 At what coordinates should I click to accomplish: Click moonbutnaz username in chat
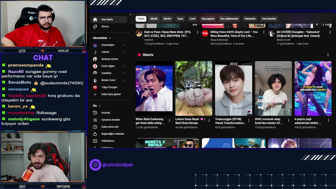pyautogui.click(x=21, y=113)
